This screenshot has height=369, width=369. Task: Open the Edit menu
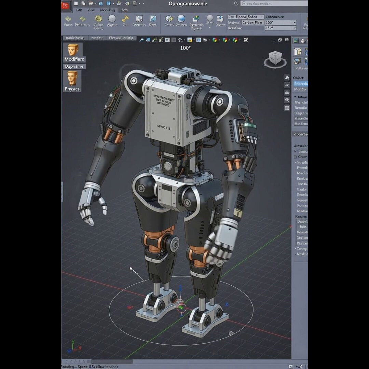79,10
